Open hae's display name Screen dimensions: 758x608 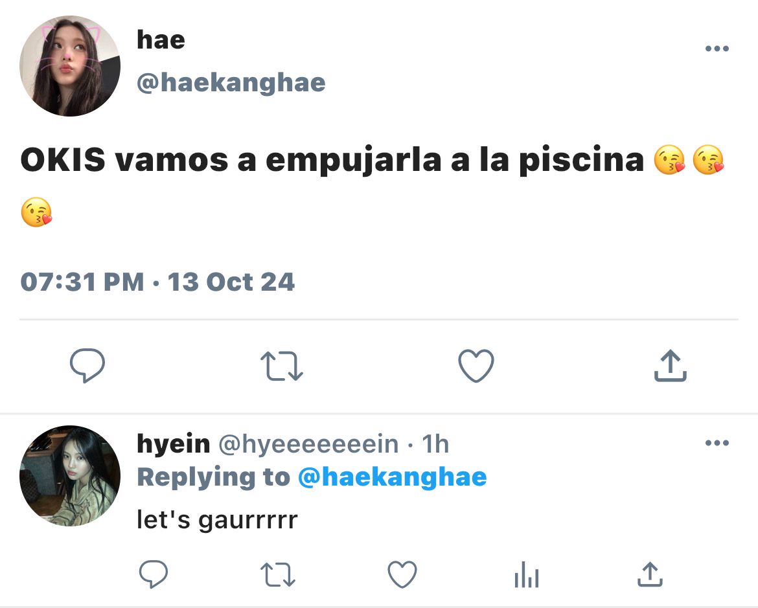[161, 39]
